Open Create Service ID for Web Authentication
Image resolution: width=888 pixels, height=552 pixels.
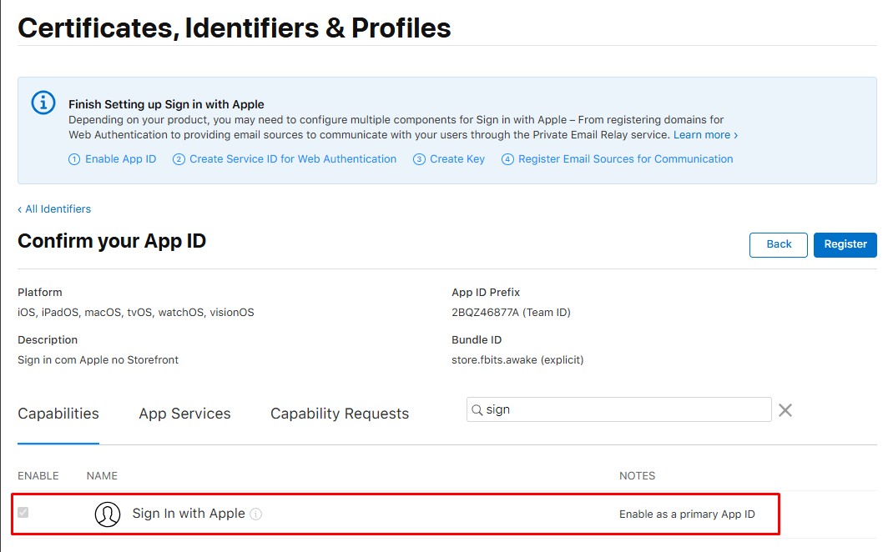click(x=285, y=159)
